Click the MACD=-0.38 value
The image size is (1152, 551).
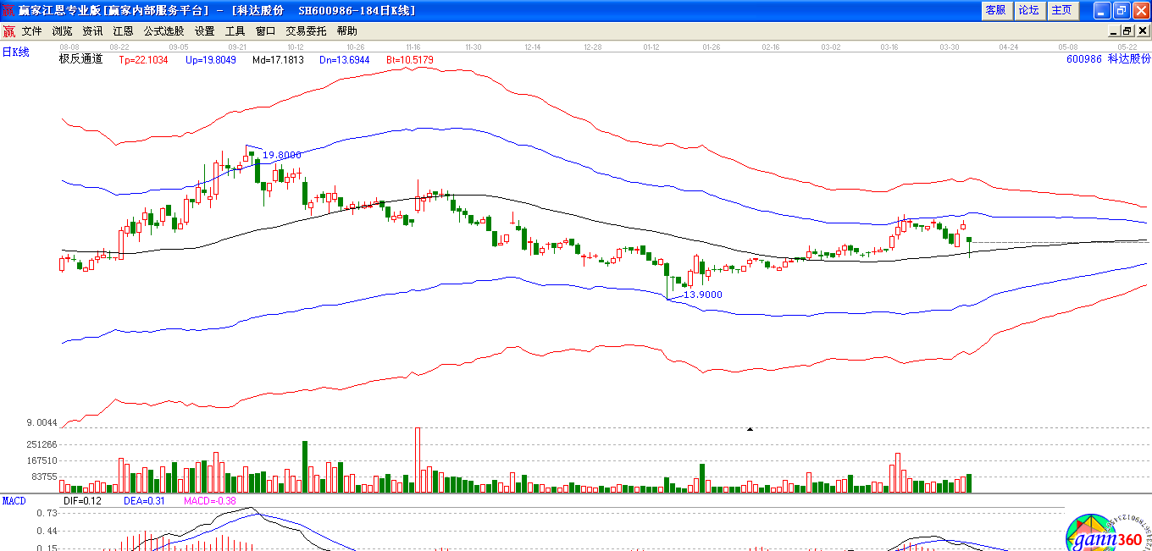209,501
